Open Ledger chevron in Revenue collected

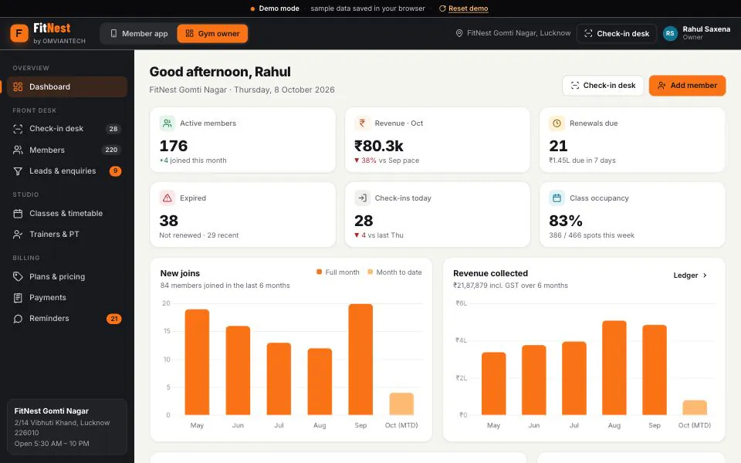705,275
